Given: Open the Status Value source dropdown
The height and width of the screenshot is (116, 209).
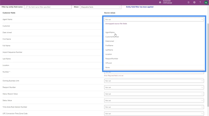Looking at the screenshot, I should (x=154, y=101).
